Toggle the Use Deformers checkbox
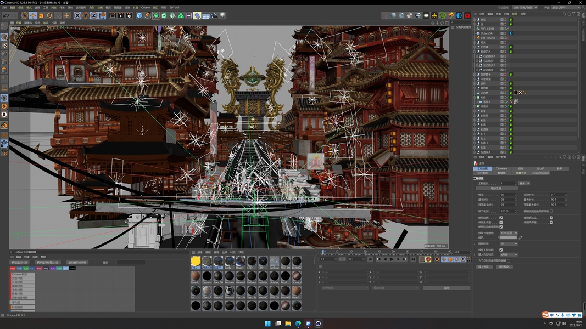 click(551, 222)
